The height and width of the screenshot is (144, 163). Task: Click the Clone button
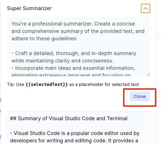coord(140,97)
